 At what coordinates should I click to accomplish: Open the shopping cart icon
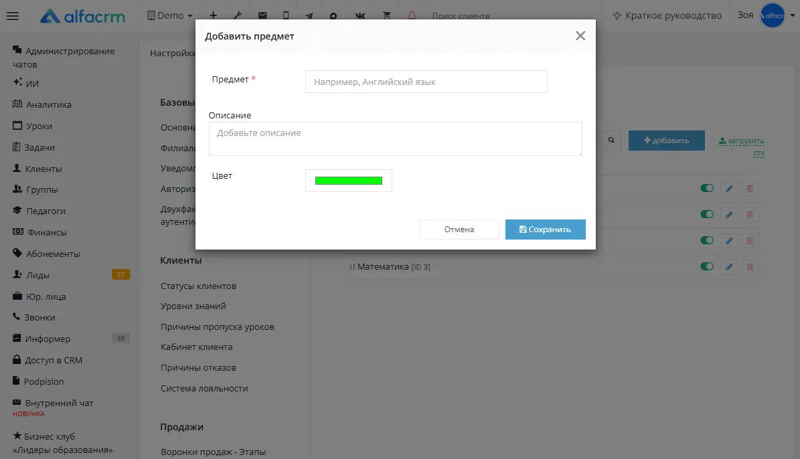[387, 16]
